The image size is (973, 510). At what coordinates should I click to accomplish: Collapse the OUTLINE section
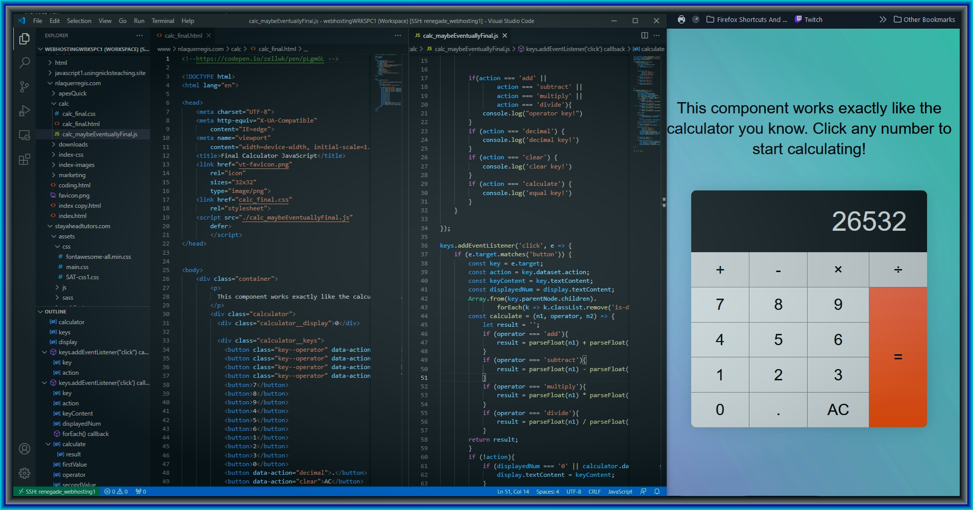[x=93, y=311]
